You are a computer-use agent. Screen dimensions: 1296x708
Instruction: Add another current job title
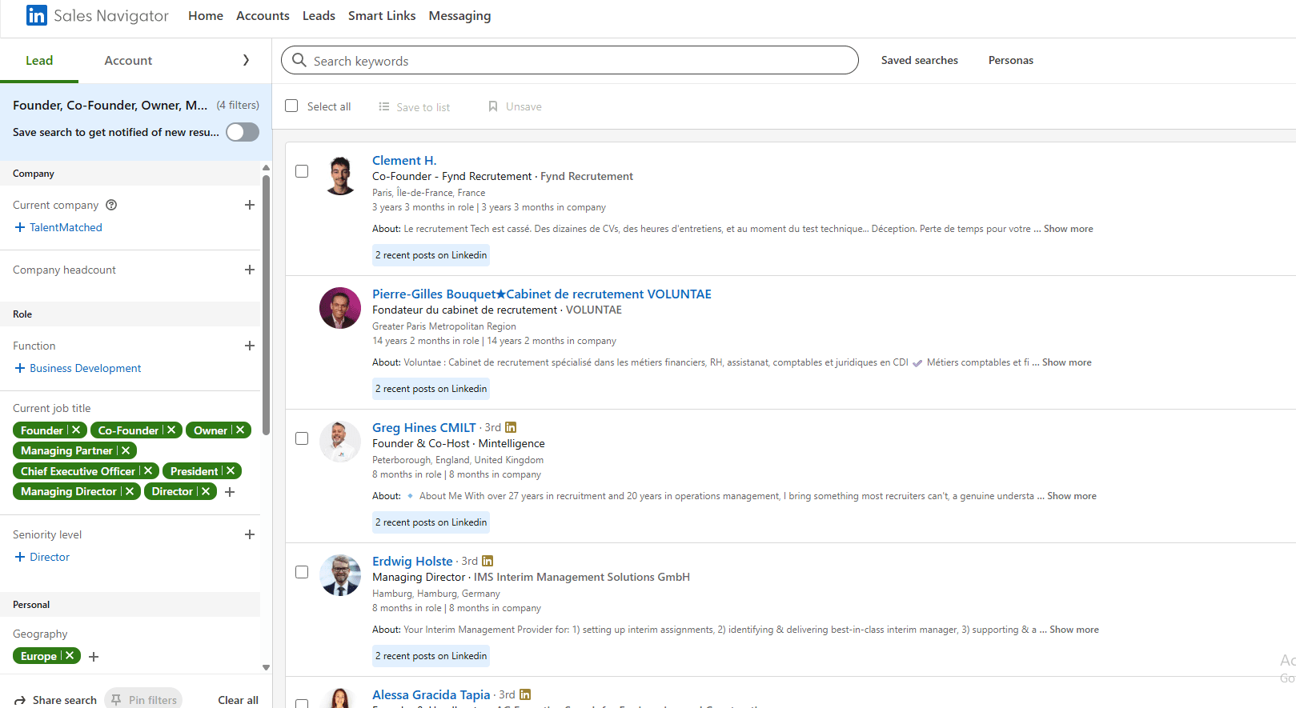[x=230, y=492]
